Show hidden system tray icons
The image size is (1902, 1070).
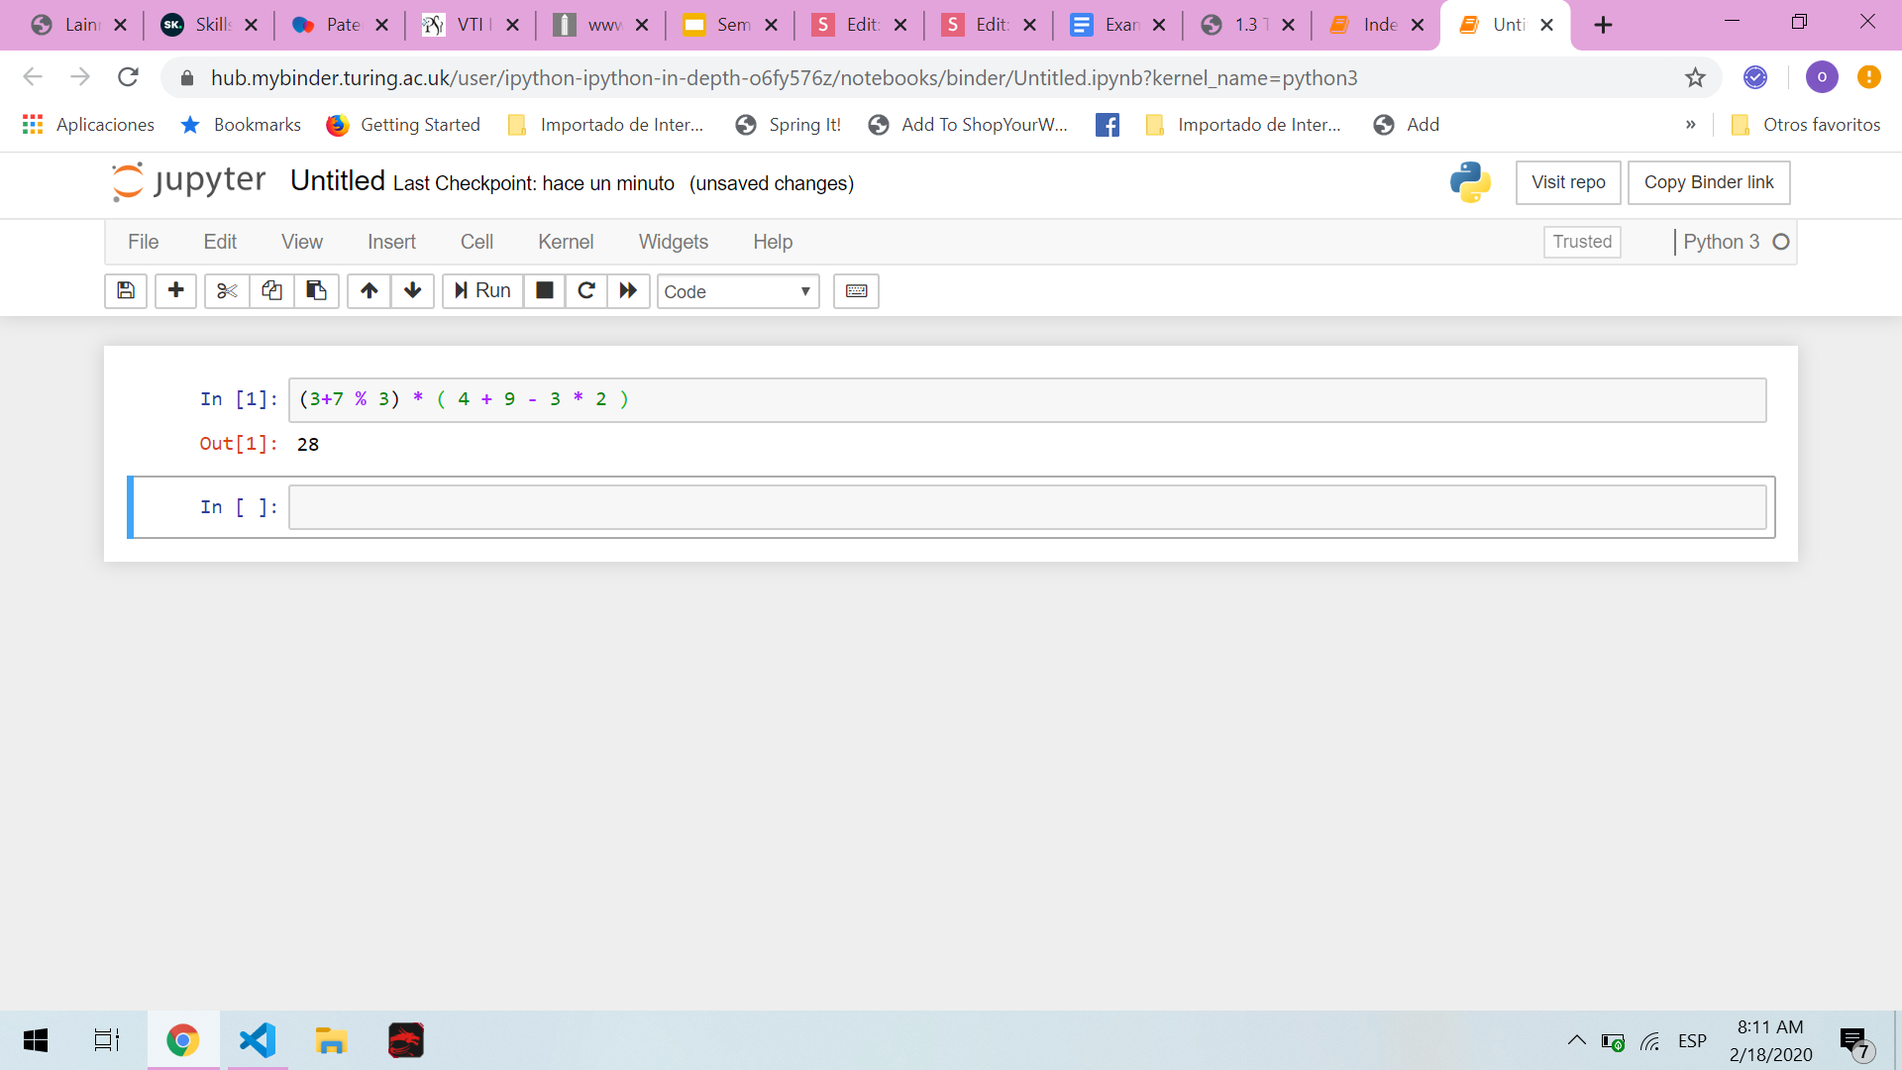point(1576,1040)
